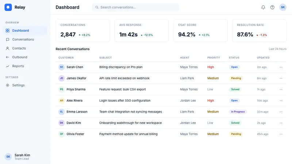The height and width of the screenshot is (164, 292).
Task: Click the name Sarah Chen in table
Action: (75, 67)
